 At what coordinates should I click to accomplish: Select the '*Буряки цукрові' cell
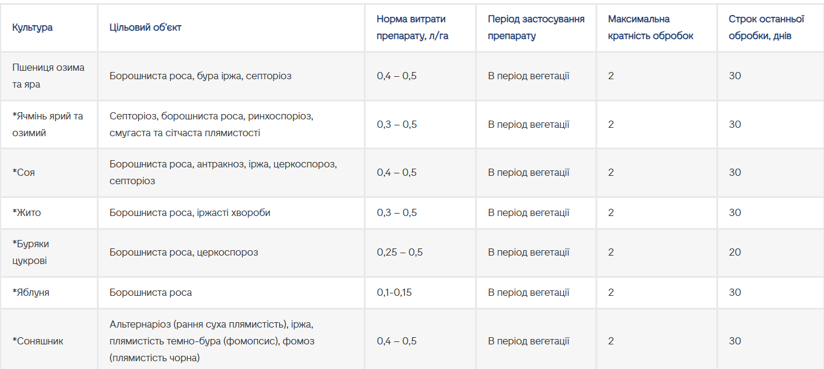pyautogui.click(x=49, y=252)
